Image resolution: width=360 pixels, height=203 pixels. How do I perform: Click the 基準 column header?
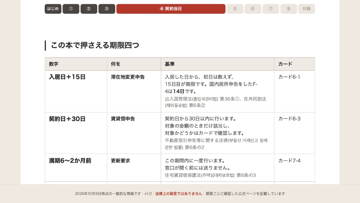click(218, 64)
